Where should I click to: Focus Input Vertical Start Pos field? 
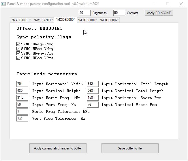click(x=93, y=105)
